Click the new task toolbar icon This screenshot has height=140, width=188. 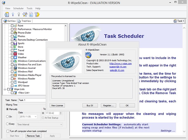pos(7,14)
